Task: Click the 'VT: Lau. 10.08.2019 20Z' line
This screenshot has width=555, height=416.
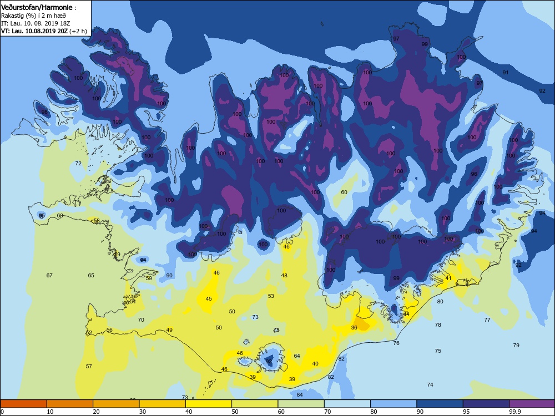Action: (34, 31)
